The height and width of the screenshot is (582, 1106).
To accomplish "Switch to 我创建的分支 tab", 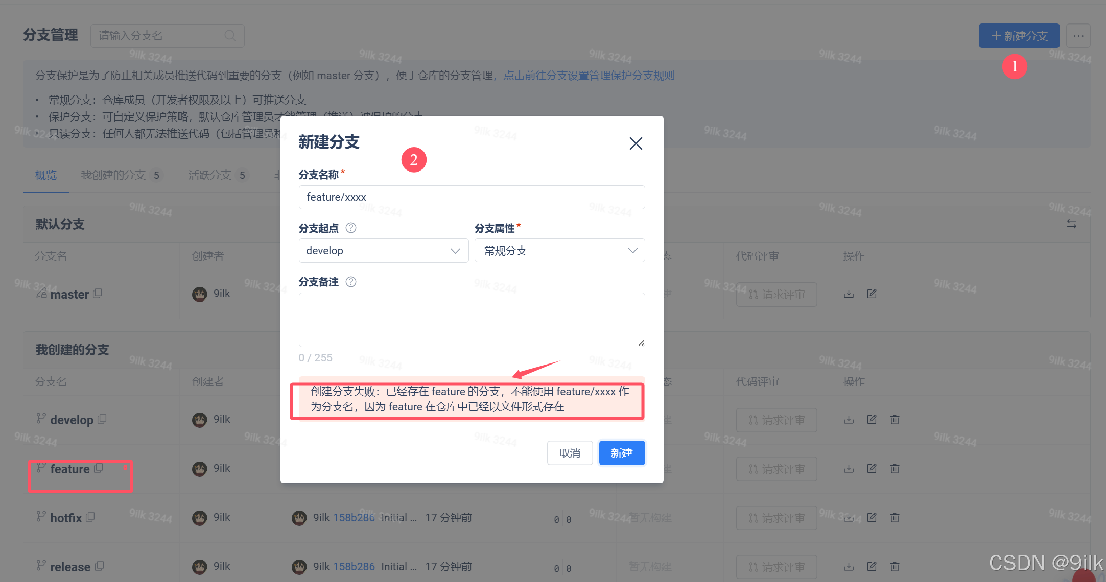I will click(x=113, y=175).
